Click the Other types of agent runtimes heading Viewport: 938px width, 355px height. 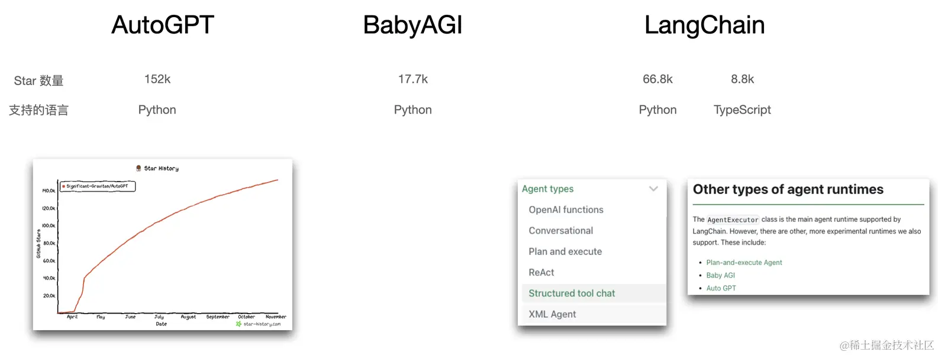pos(788,189)
